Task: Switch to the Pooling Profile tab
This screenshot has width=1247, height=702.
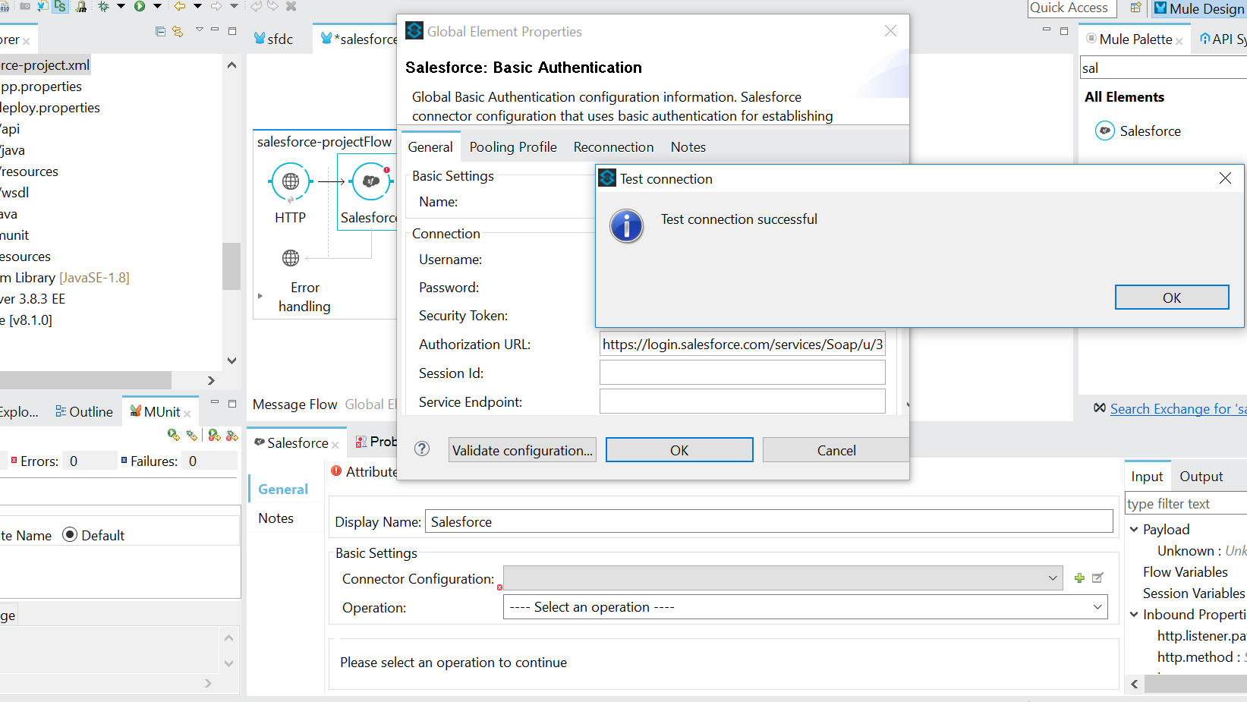Action: 513,147
